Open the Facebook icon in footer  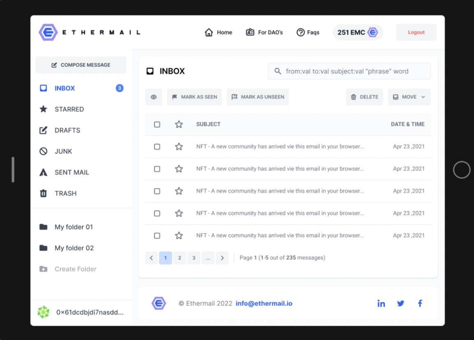(x=420, y=303)
